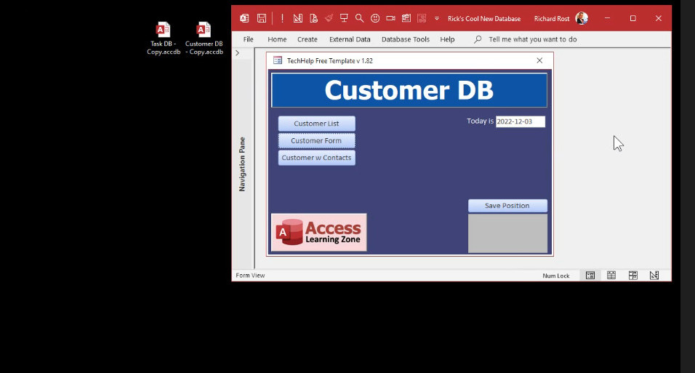
Task: Click the paintbrush icon in quick access toolbar
Action: tap(329, 18)
